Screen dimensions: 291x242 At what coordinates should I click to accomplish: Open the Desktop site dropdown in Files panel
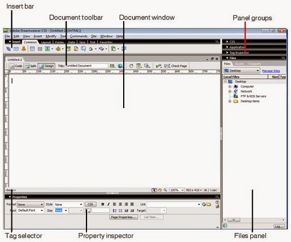[242, 70]
